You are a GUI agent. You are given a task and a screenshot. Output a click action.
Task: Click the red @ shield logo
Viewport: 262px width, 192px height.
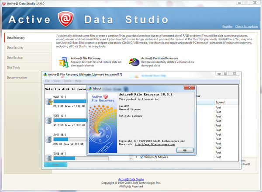[65, 19]
